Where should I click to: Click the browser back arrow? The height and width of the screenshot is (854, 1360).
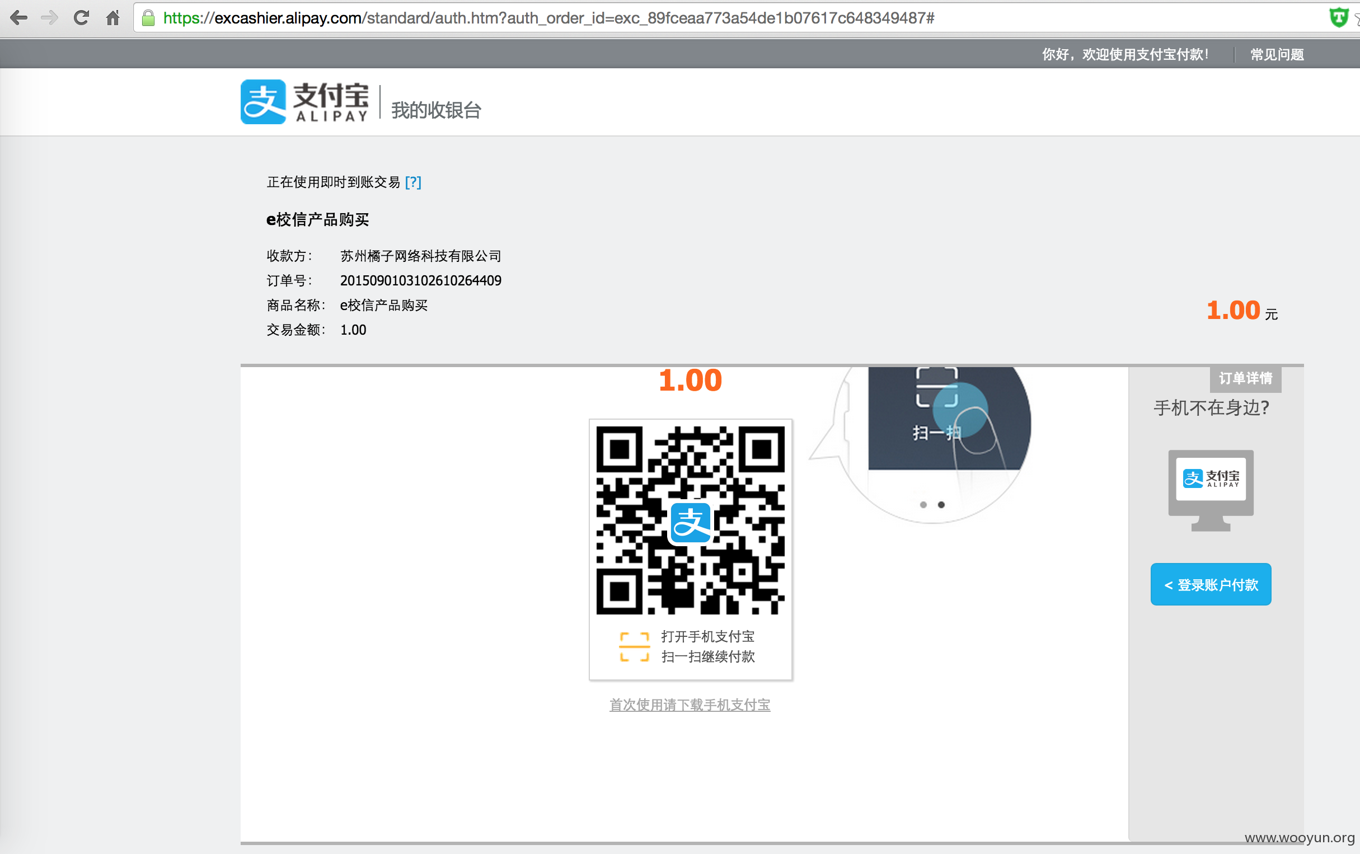pos(18,18)
